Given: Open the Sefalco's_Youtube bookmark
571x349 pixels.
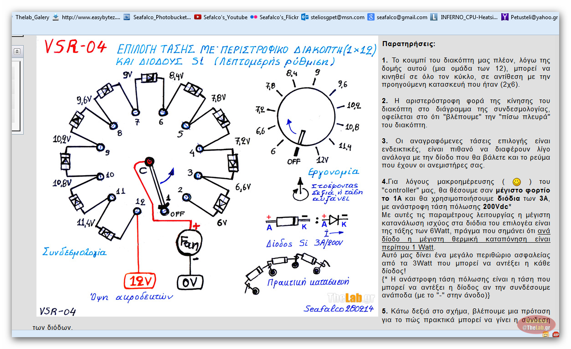Looking at the screenshot, I should (226, 17).
